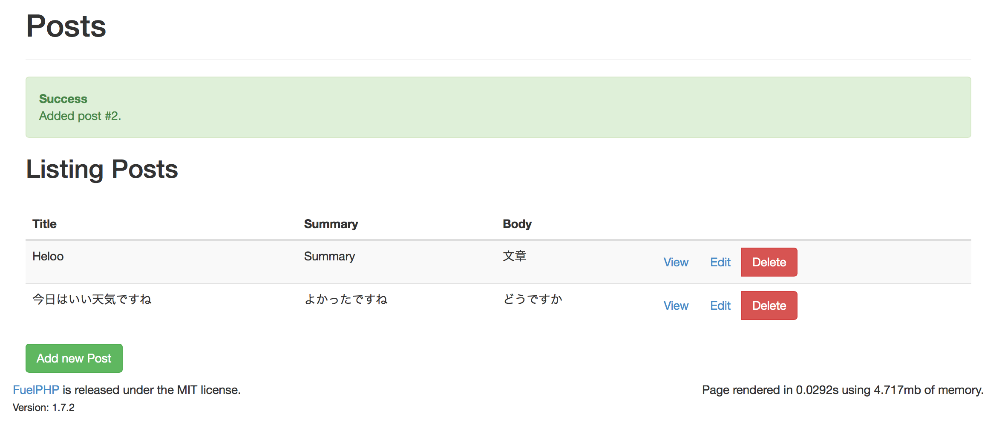This screenshot has height=434, width=1002.
Task: Delete the Heloo post
Action: tap(769, 262)
